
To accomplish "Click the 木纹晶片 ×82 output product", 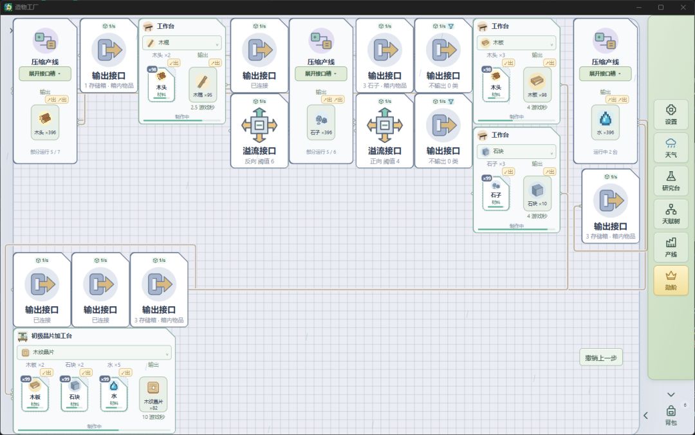I will pyautogui.click(x=153, y=394).
